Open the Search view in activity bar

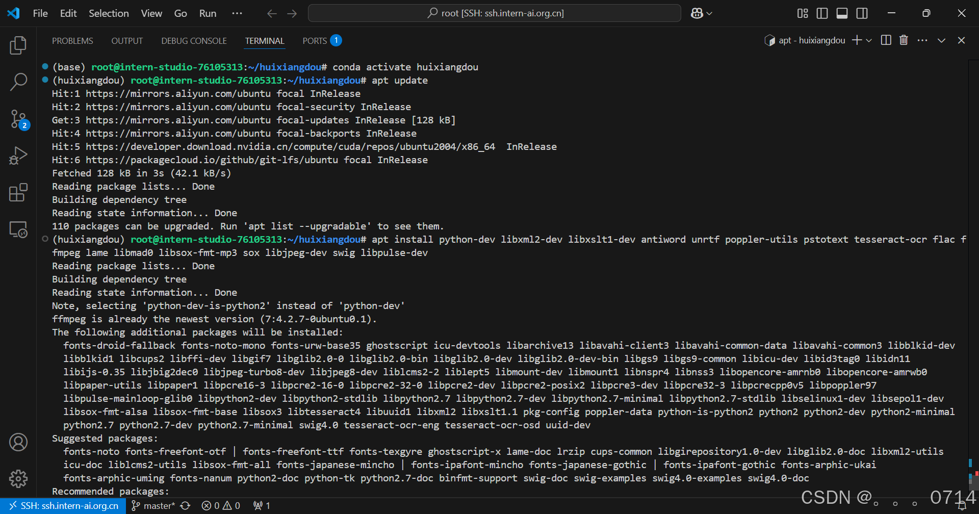18,82
